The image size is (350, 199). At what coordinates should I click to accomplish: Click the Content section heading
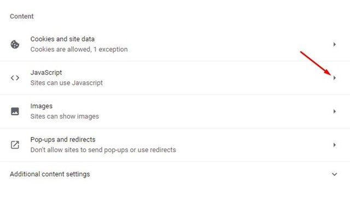(22, 16)
